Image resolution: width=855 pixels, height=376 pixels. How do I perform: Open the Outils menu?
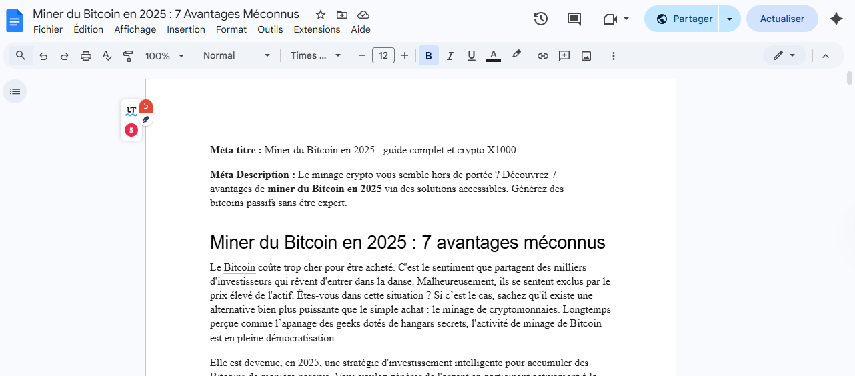point(270,29)
